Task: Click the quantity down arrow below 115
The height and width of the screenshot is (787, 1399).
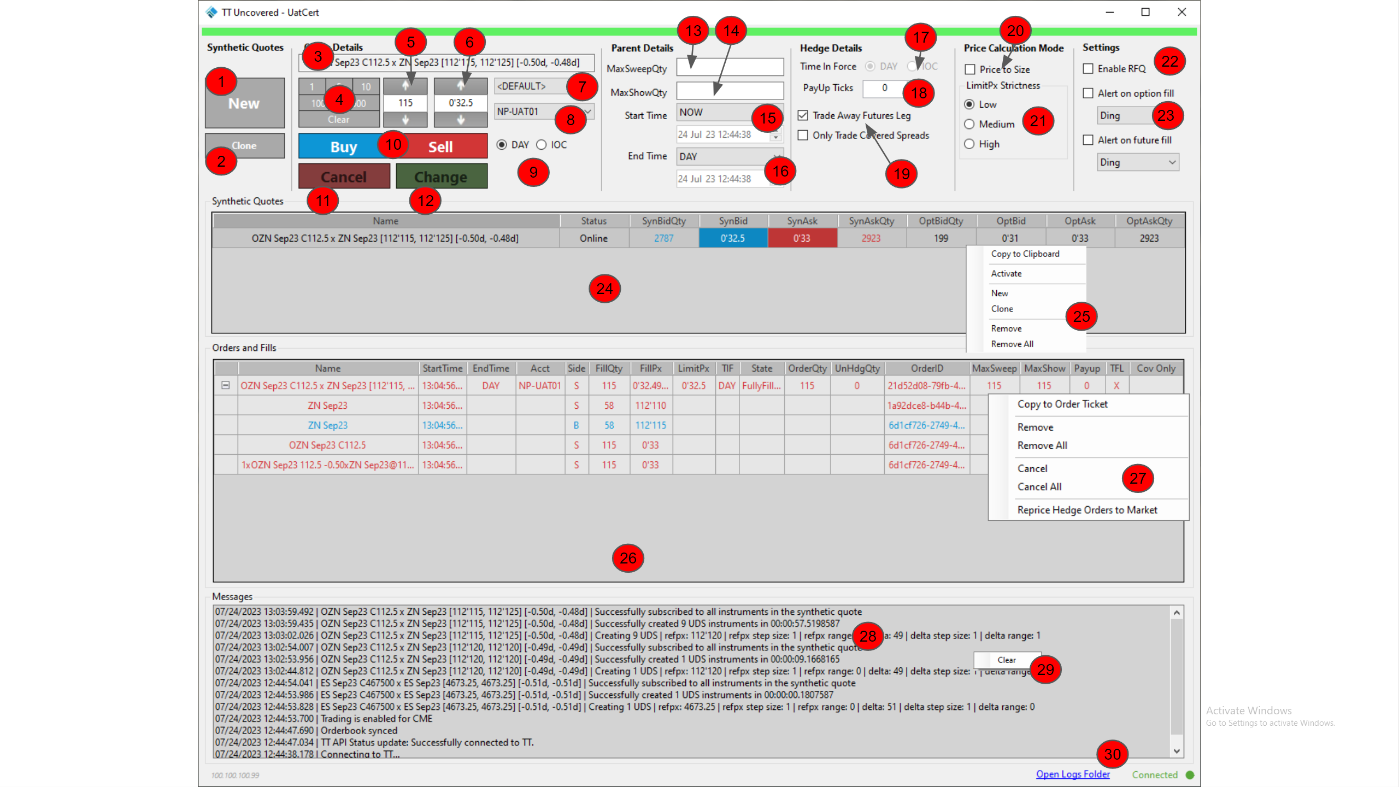Action: tap(405, 120)
